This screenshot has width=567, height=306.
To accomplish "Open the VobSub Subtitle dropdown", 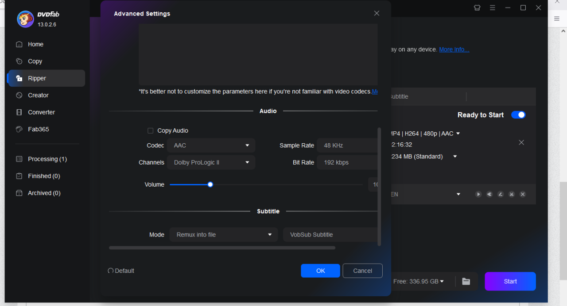I will tap(330, 235).
